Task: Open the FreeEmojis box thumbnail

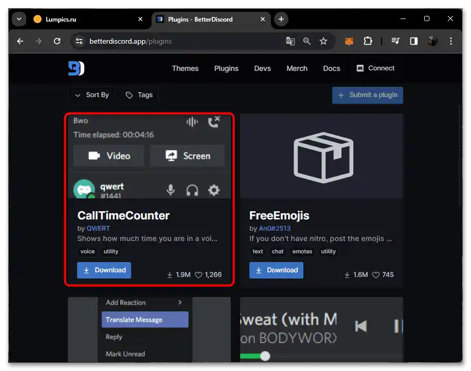Action: click(x=321, y=156)
